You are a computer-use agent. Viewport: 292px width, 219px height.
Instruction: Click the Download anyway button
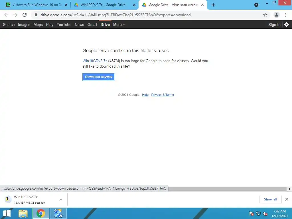pos(99,77)
